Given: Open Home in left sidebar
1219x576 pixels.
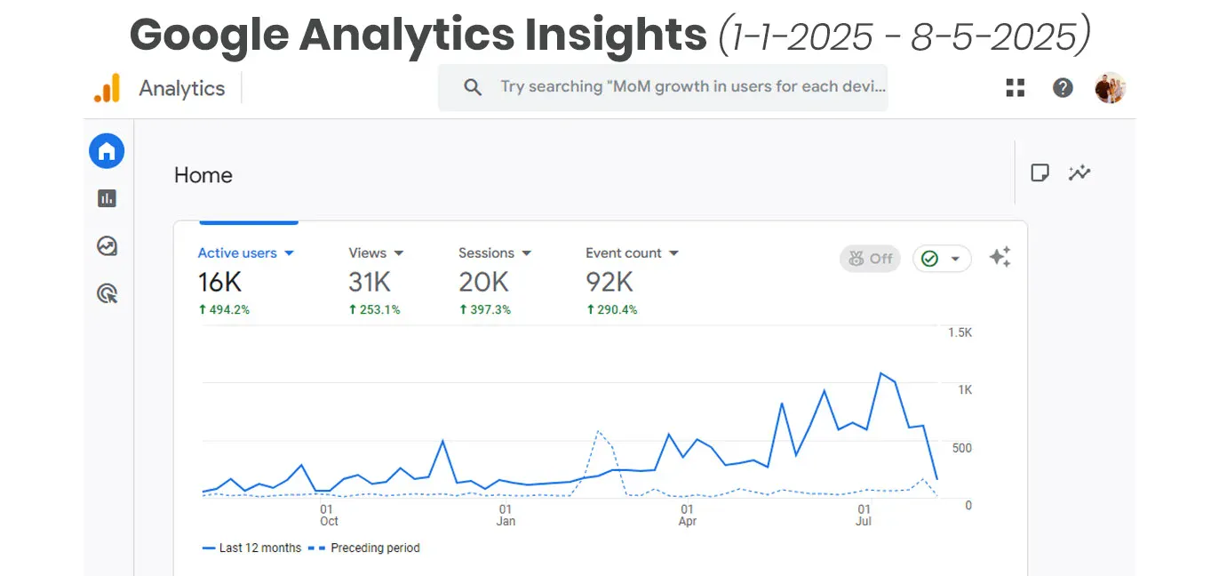Looking at the screenshot, I should (107, 151).
